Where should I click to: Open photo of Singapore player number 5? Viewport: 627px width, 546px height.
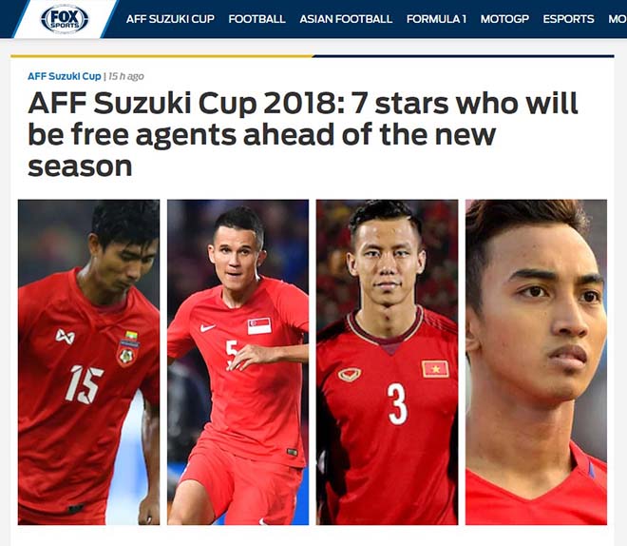[237, 362]
